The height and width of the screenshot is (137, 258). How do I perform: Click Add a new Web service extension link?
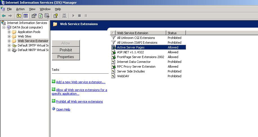[x=81, y=82]
